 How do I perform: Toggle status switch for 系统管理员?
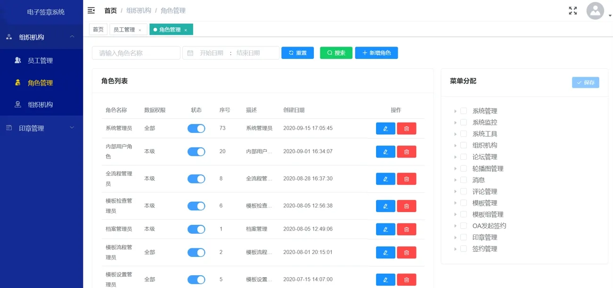(196, 128)
